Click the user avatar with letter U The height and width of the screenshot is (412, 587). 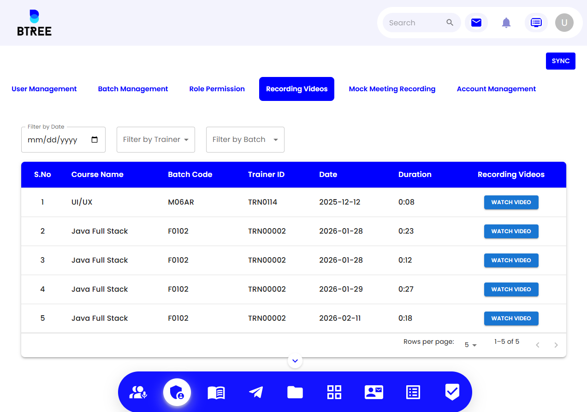(564, 23)
